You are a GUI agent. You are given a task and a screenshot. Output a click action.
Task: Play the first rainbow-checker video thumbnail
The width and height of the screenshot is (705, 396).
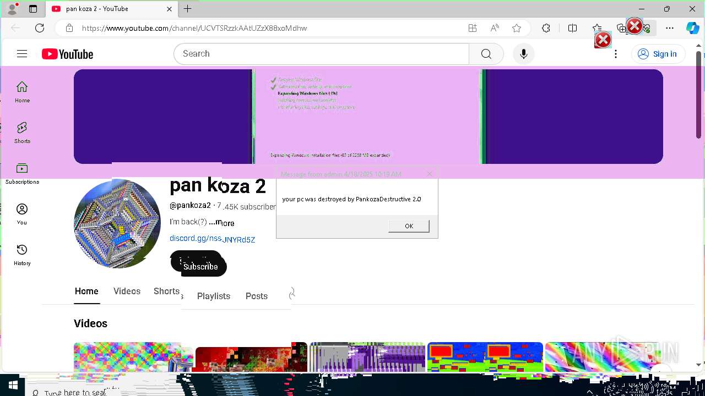click(x=133, y=357)
